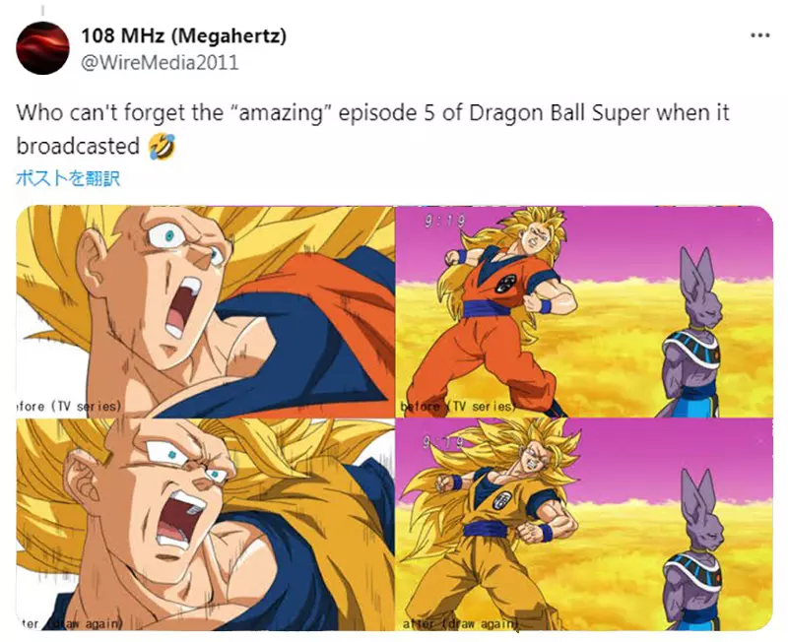Click the ポストを翻訳 translate post link

point(68,178)
